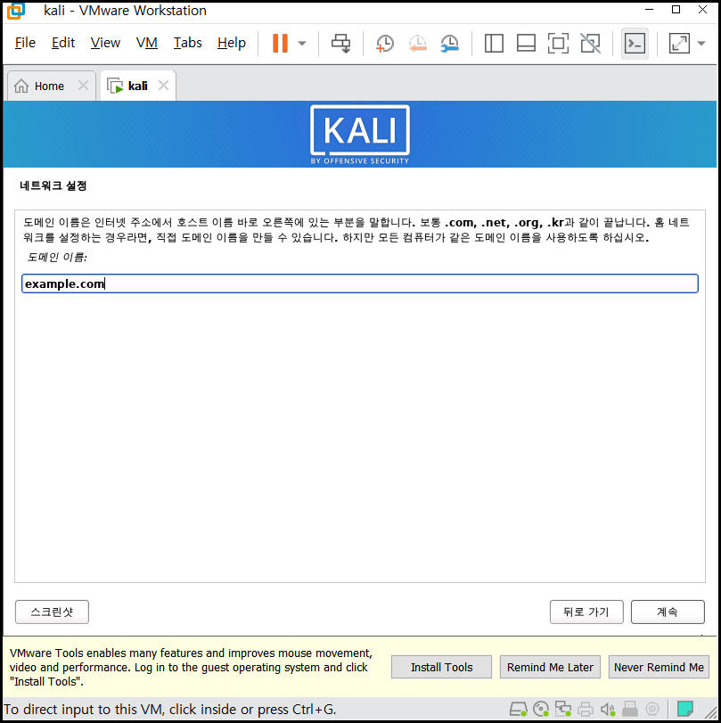The image size is (721, 723).
Task: Click the Home tab house icon
Action: [x=21, y=86]
